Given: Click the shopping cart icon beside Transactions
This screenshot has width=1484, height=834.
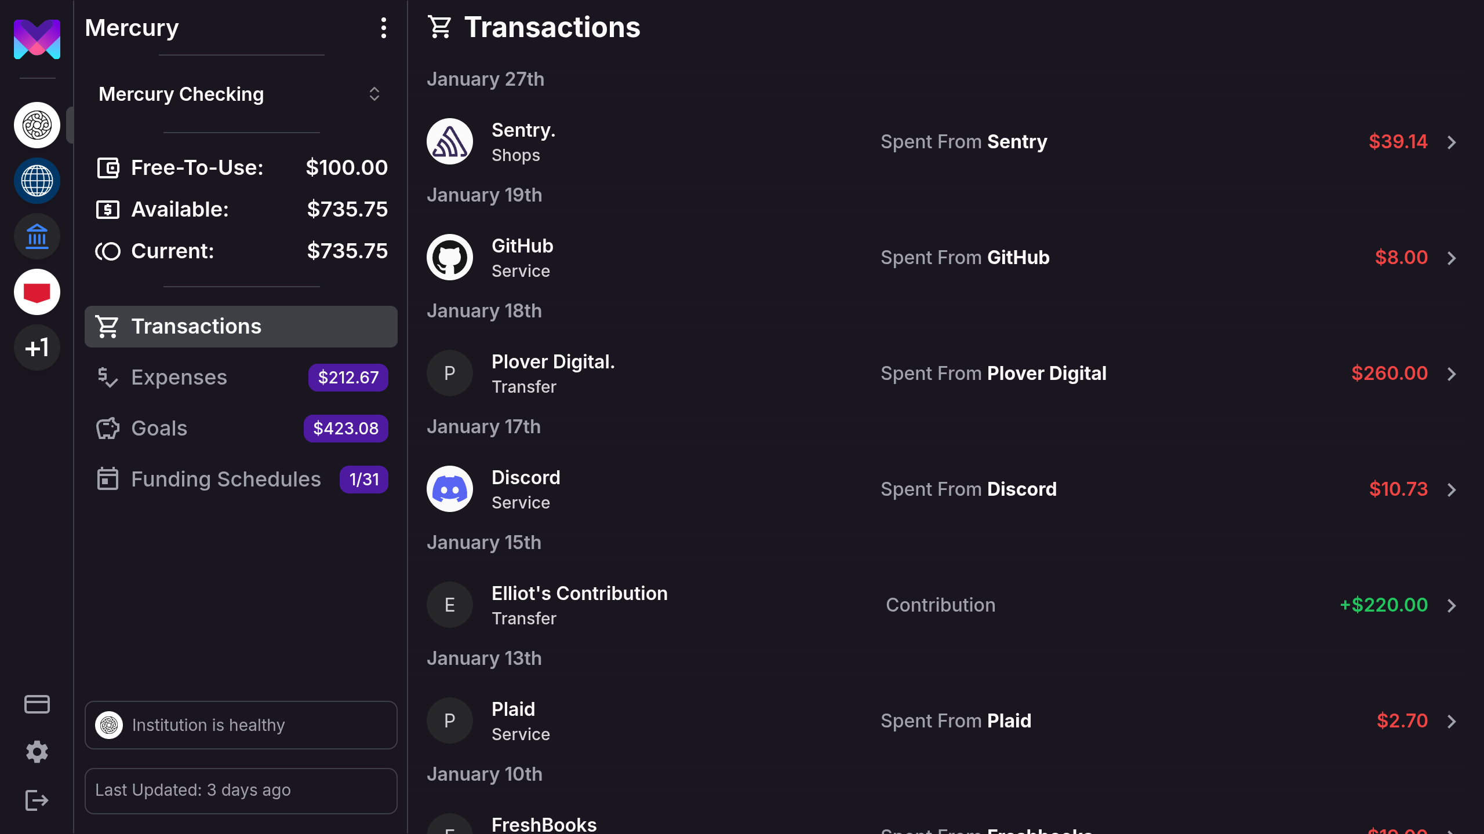Looking at the screenshot, I should coord(441,26).
